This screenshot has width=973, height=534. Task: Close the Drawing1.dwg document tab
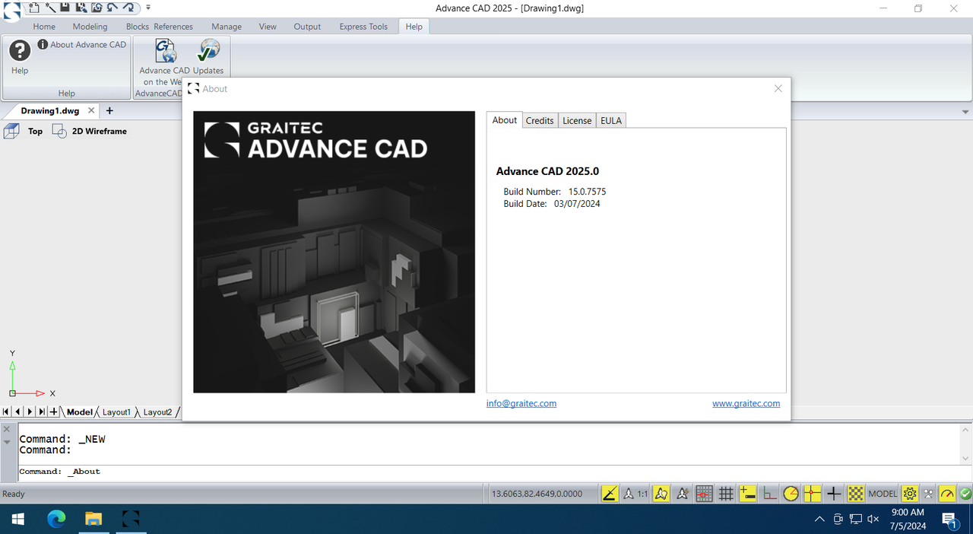coord(91,111)
